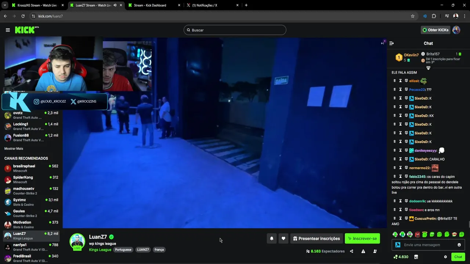
Task: Click LuanZ7 streamer avatar below video
Action: [77, 241]
